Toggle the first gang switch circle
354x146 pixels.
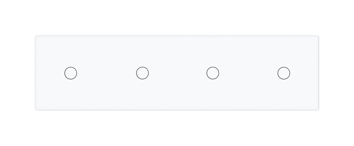[71, 73]
